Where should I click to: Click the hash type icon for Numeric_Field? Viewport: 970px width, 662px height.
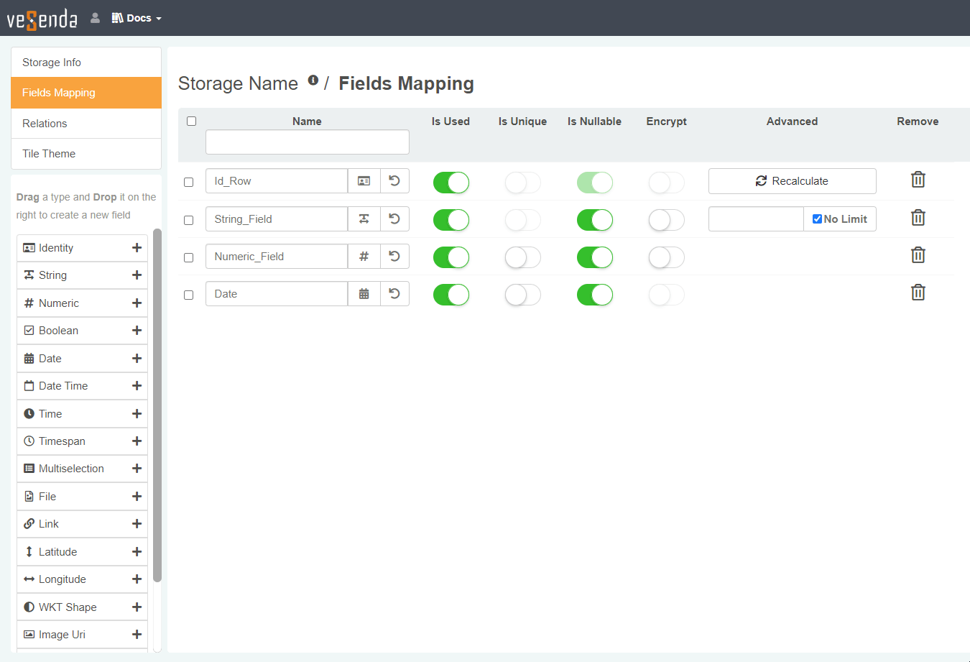pyautogui.click(x=364, y=256)
